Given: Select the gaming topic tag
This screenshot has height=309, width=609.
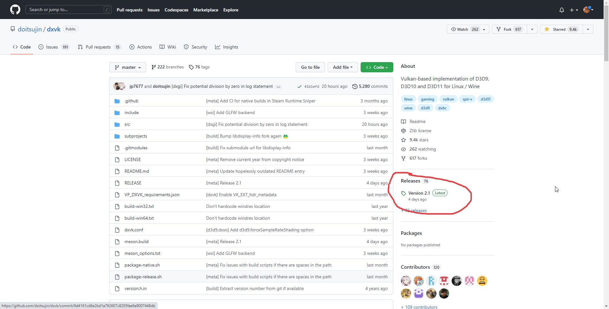Looking at the screenshot, I should pos(428,99).
